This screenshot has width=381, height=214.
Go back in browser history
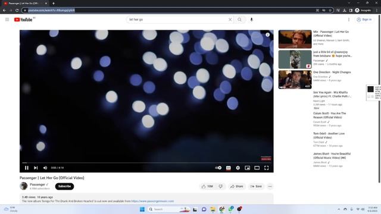click(x=4, y=10)
